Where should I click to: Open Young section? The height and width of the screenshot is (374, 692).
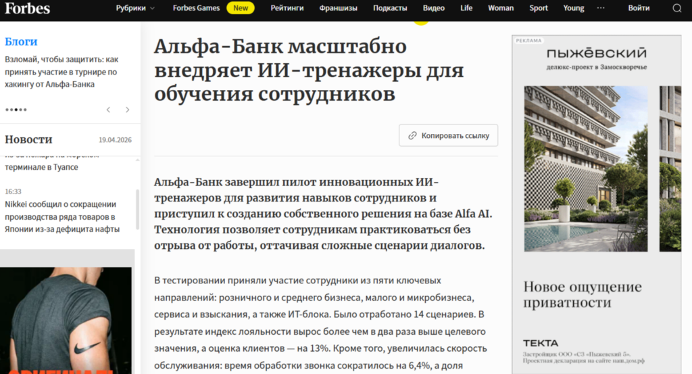coord(574,8)
